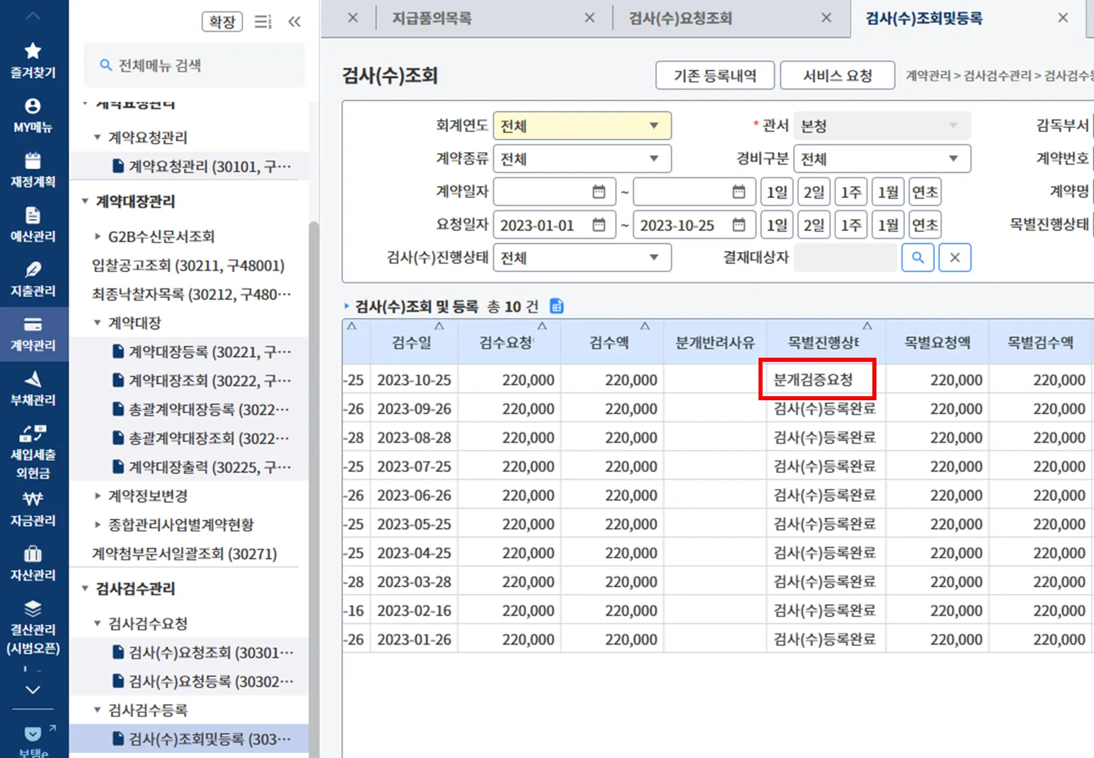Open calendar picker for 요청일자 start date
This screenshot has width=1094, height=758.
point(599,225)
